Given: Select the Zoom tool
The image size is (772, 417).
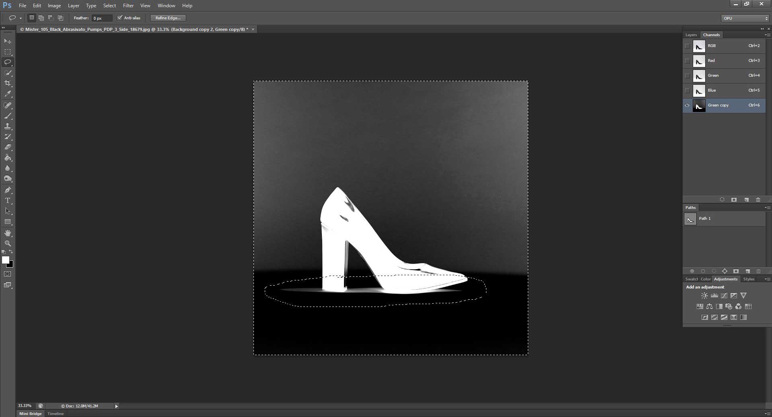Looking at the screenshot, I should click(x=8, y=243).
